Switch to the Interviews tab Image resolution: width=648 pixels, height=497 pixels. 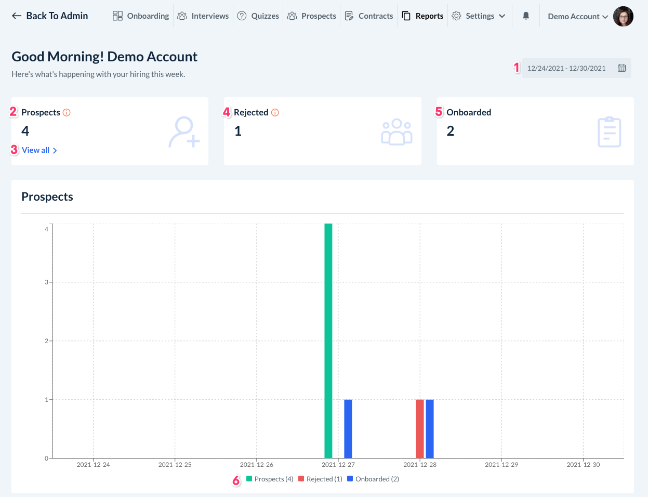pyautogui.click(x=203, y=16)
